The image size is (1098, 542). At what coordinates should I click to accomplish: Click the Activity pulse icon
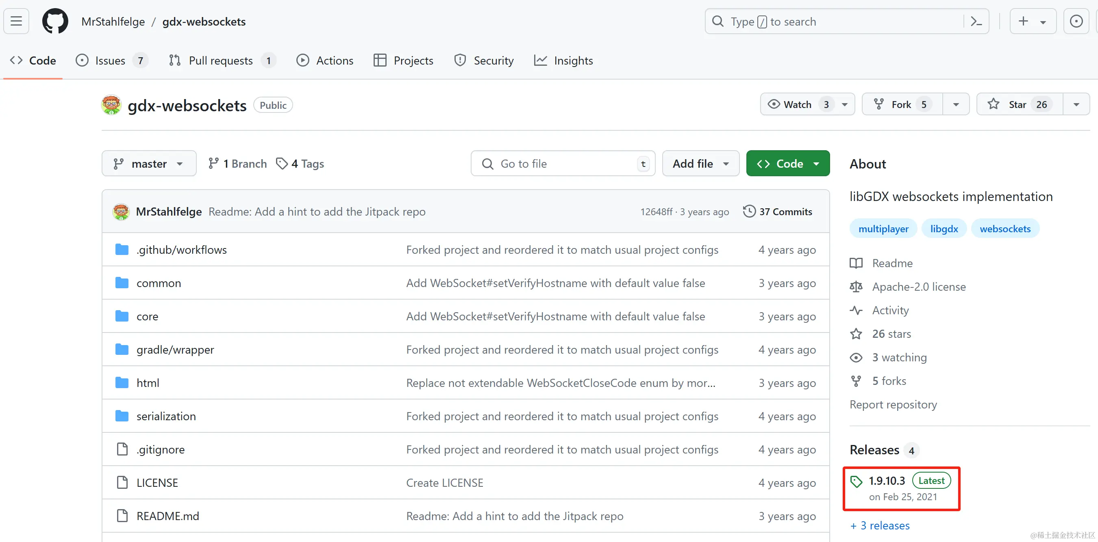pyautogui.click(x=856, y=311)
